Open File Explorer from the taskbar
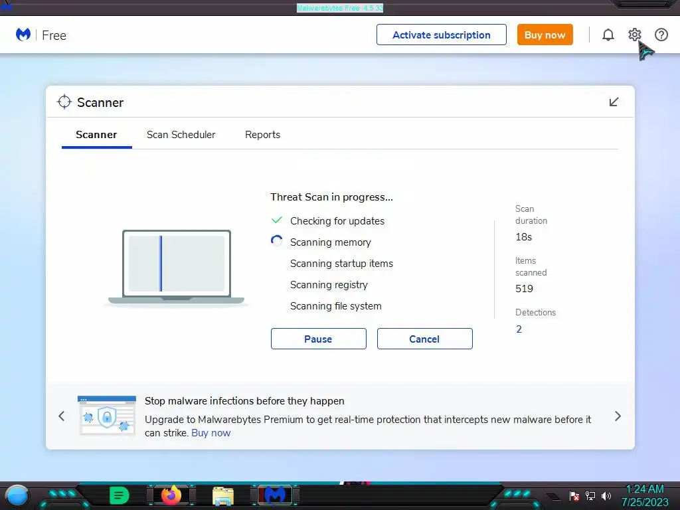 coord(223,496)
